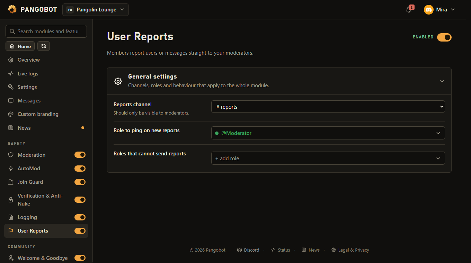Toggle the sidebar User Reports switch
The width and height of the screenshot is (471, 263).
click(x=80, y=231)
